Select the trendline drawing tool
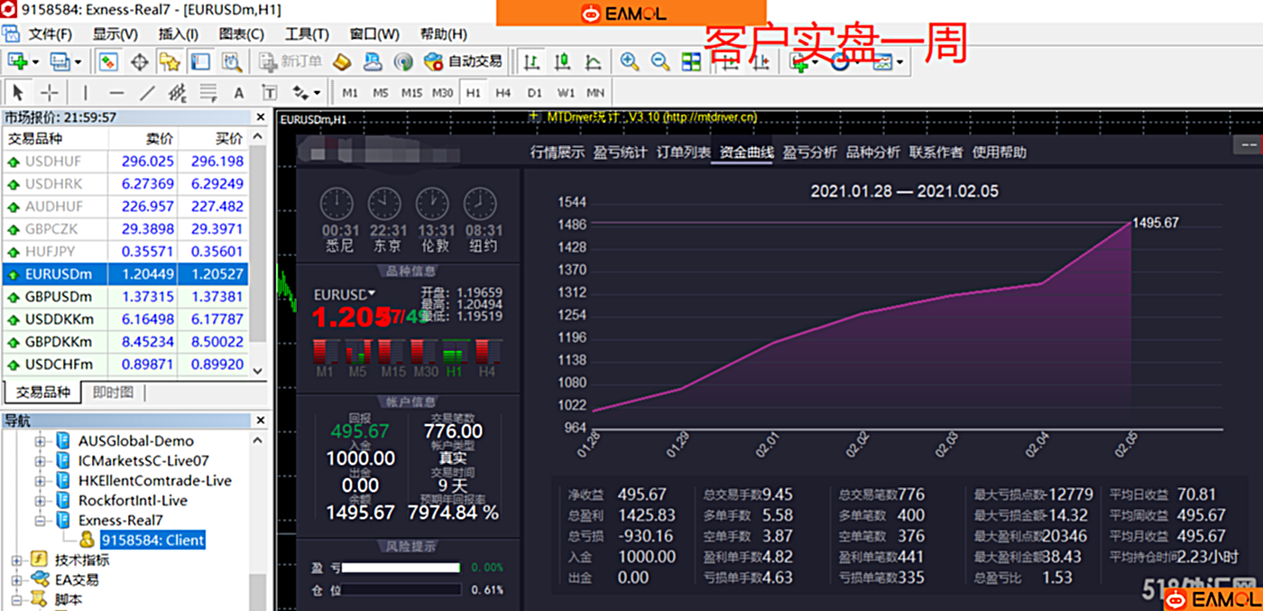This screenshot has width=1263, height=611. tap(147, 92)
